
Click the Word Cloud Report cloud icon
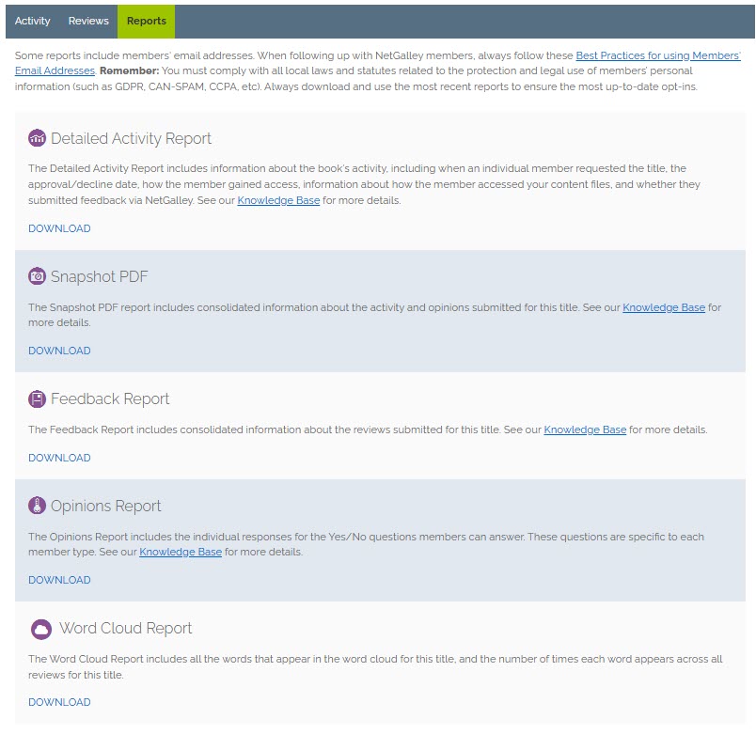(x=40, y=629)
